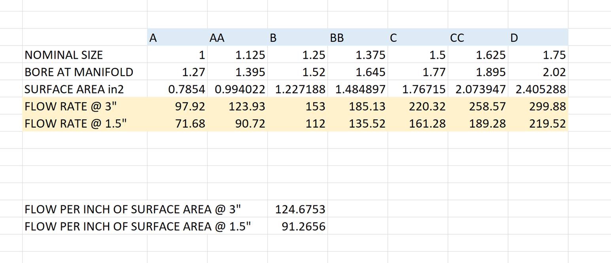
Task: Select the cell showing 299.88
Action: tap(547, 107)
